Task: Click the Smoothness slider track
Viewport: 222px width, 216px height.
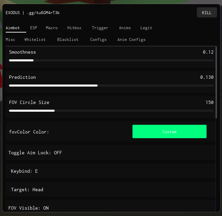Action: click(111, 60)
